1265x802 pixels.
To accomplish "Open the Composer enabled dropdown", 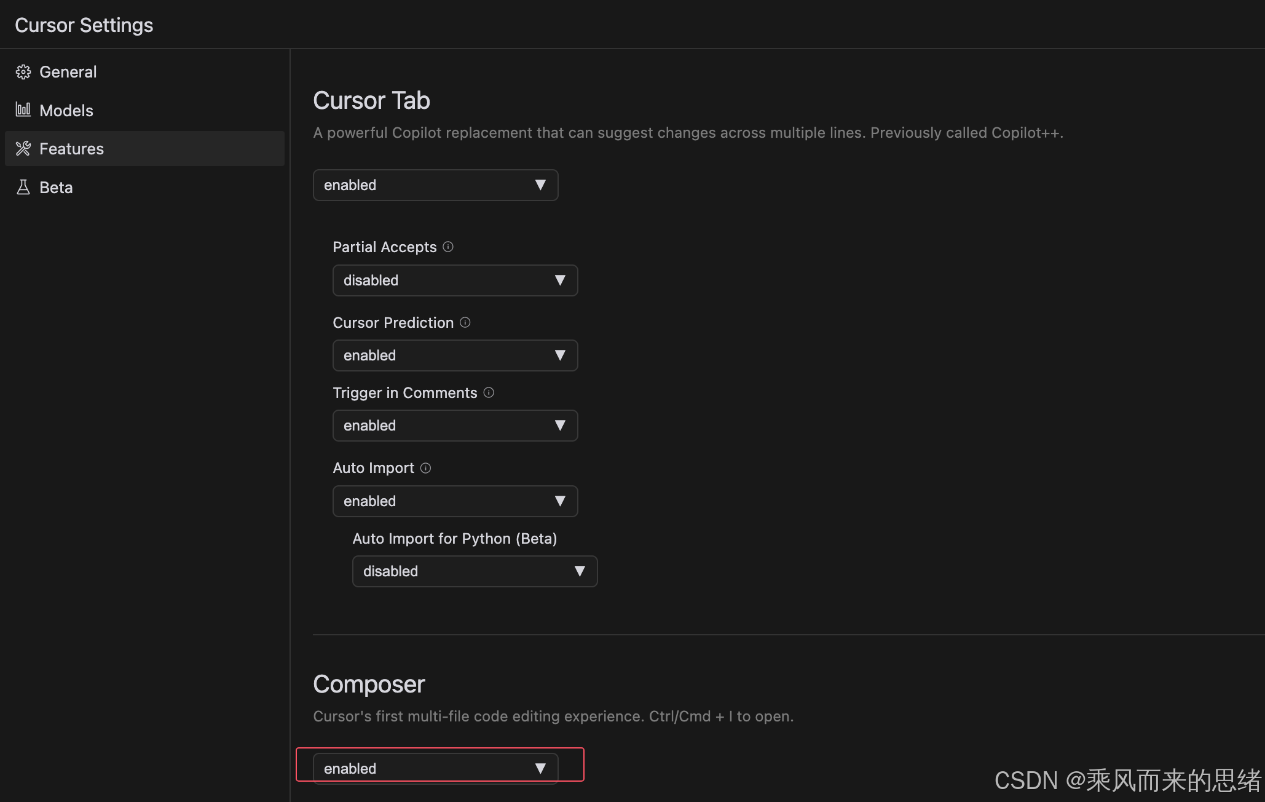I will click(436, 768).
